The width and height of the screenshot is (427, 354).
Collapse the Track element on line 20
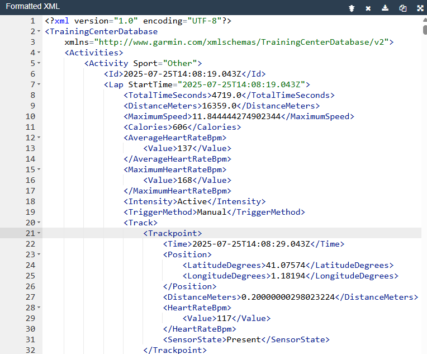tap(39, 223)
